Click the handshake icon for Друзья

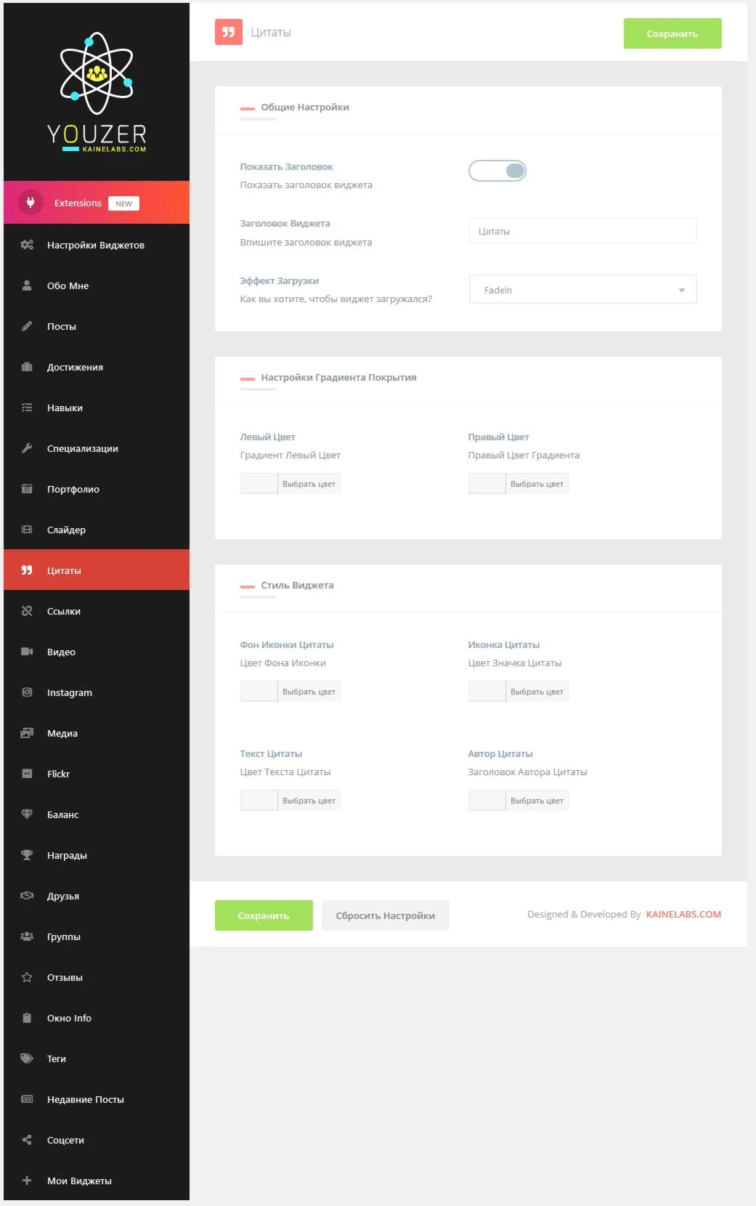(x=27, y=896)
